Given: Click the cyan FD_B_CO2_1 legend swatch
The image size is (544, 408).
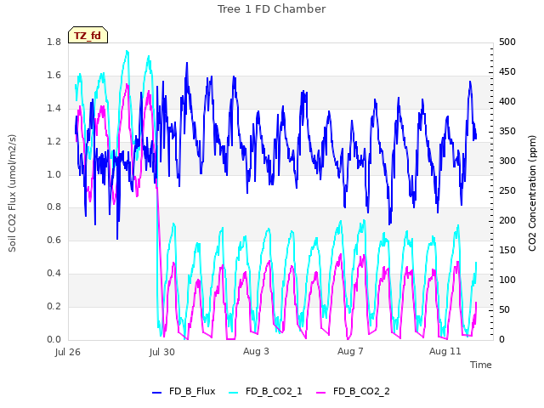Looking at the screenshot, I should (234, 393).
